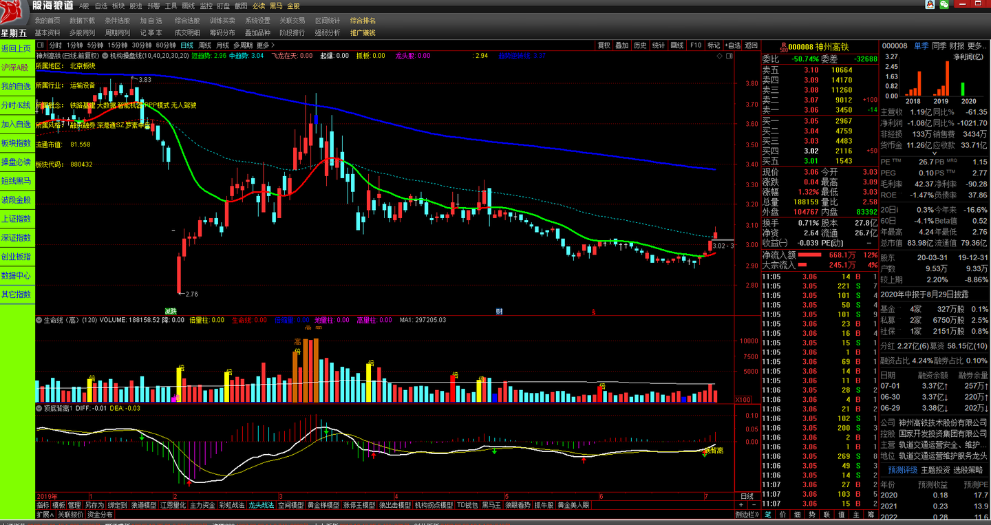Viewport: 991px width, 525px height.
Task: Select 笔 tab in bottom right strip
Action: [x=768, y=515]
